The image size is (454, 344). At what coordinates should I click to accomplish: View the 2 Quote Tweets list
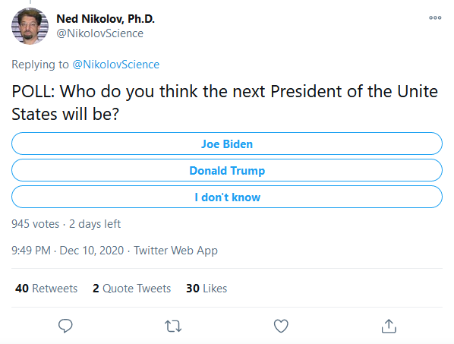132,289
